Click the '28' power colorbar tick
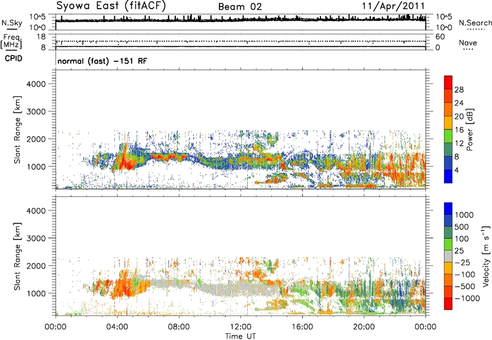The width and height of the screenshot is (492, 340). click(459, 90)
